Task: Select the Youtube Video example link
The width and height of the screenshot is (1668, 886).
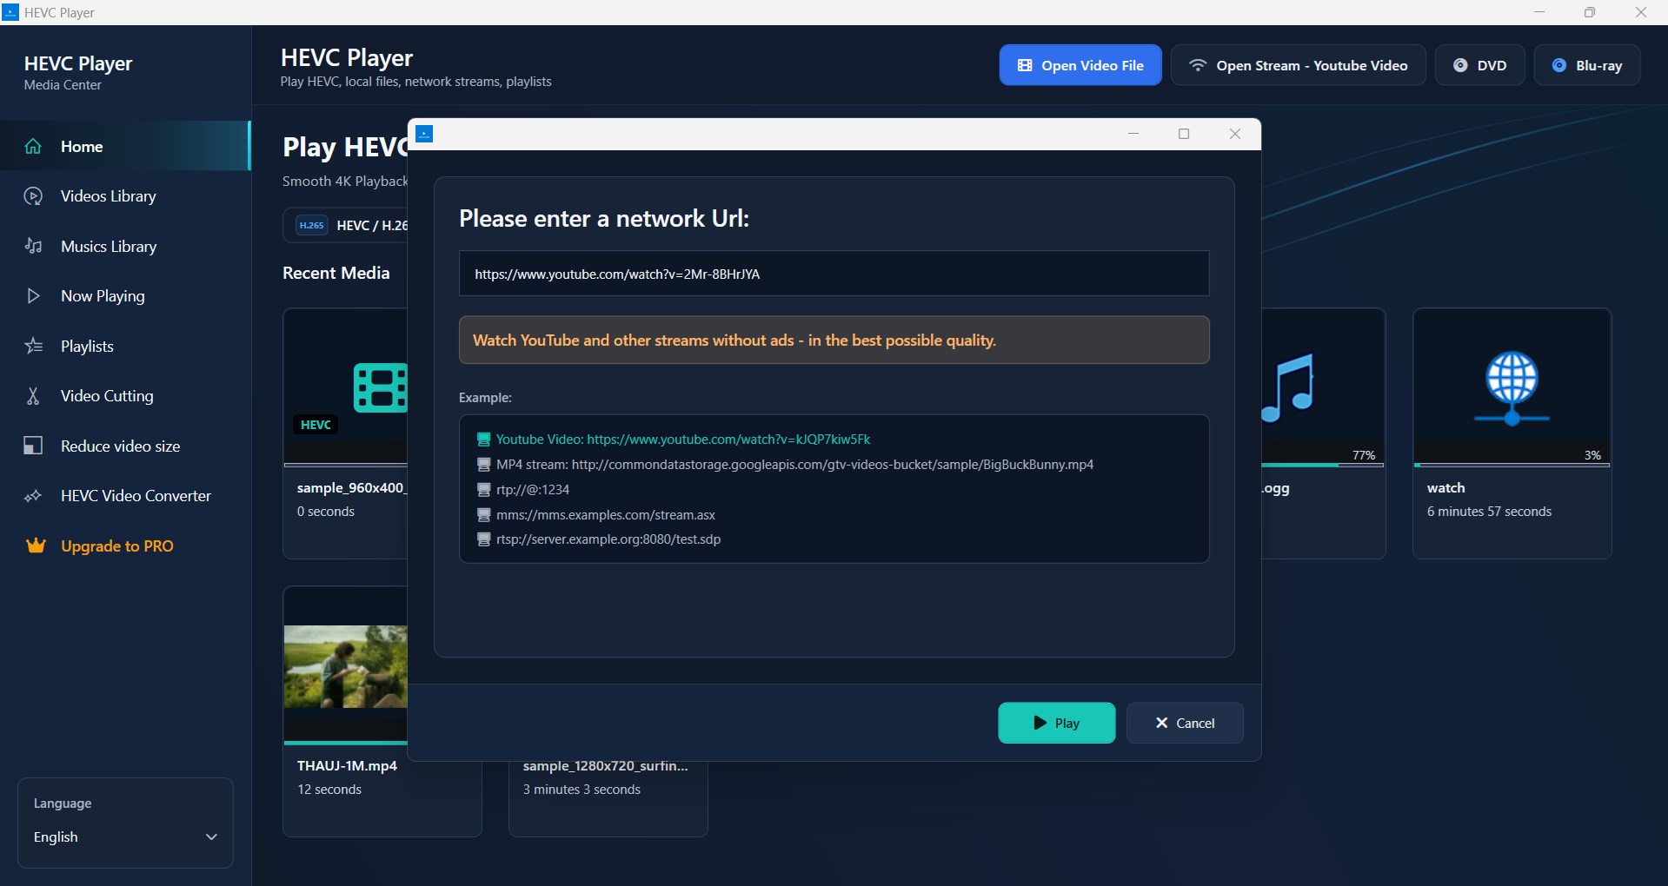Action: coord(683,440)
